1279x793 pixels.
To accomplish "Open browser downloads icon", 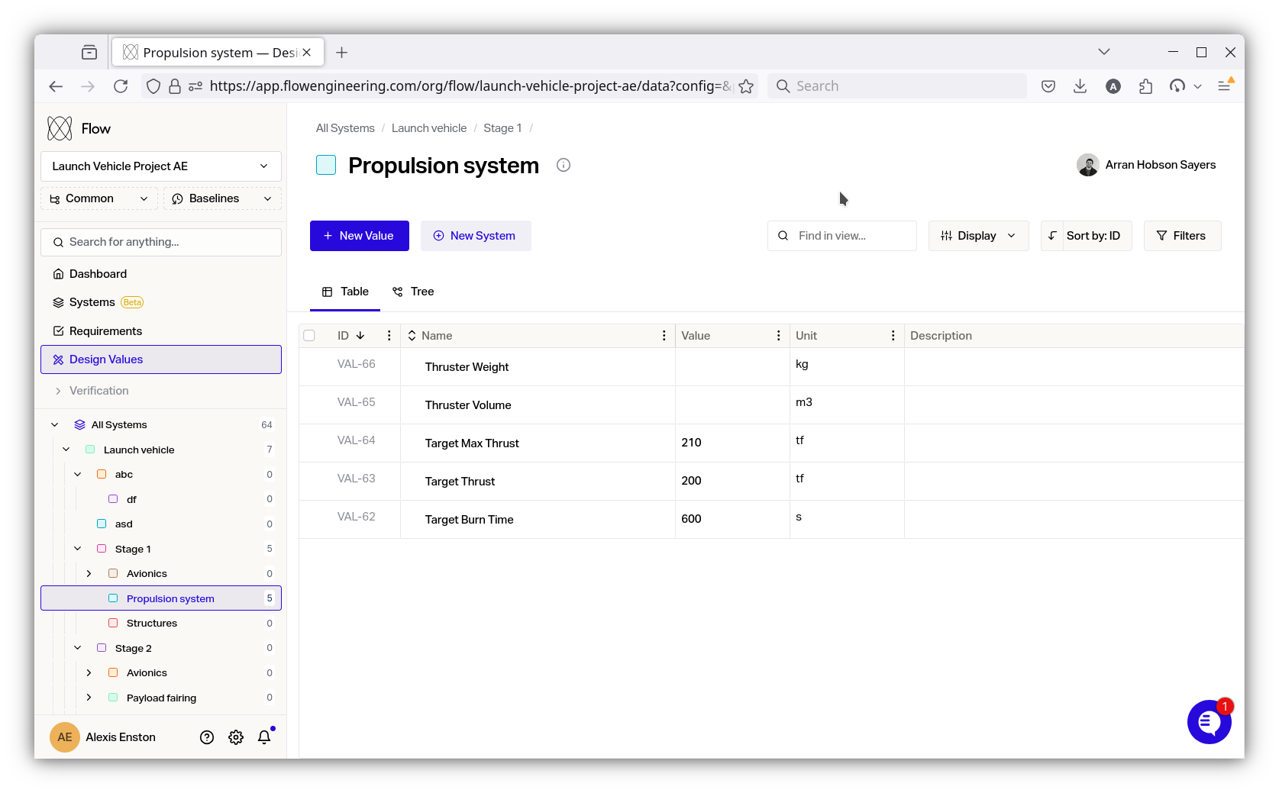I will [x=1080, y=86].
